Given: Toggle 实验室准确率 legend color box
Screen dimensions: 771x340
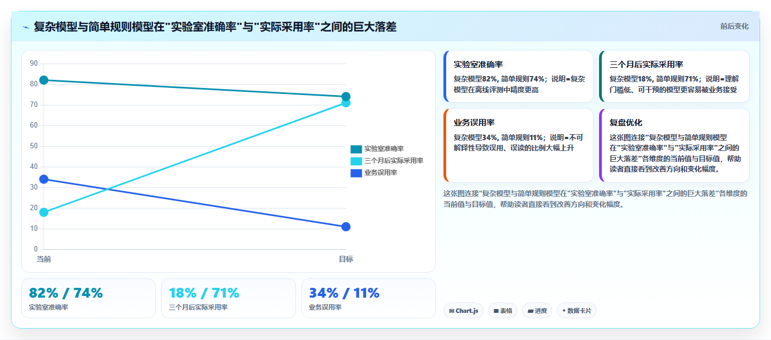Looking at the screenshot, I should [x=356, y=149].
